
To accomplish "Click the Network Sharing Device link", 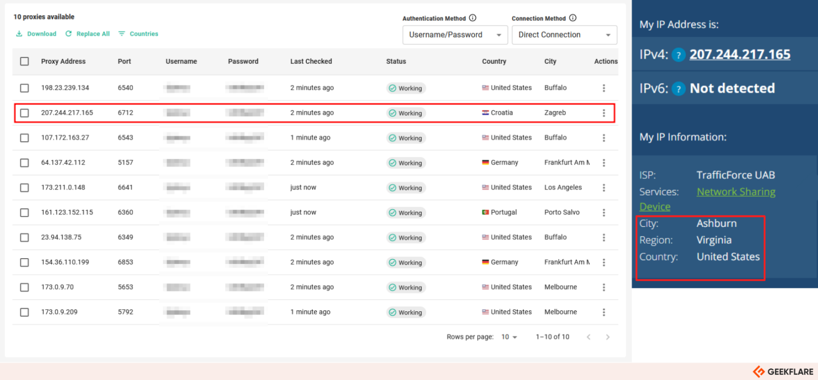I will click(x=735, y=192).
